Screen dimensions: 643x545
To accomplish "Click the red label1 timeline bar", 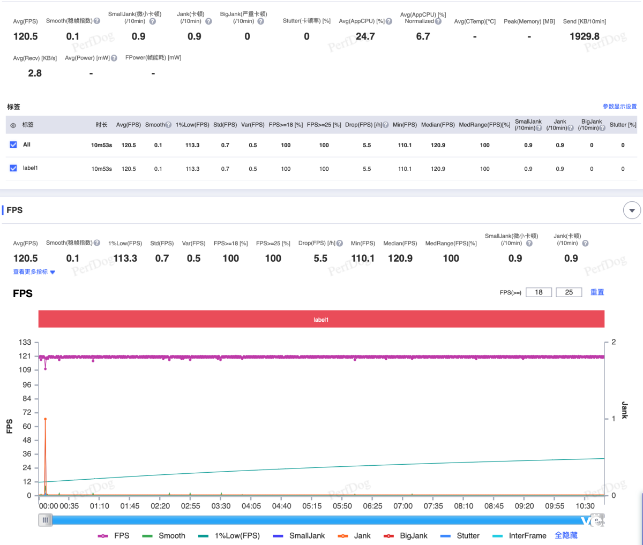I will 321,320.
